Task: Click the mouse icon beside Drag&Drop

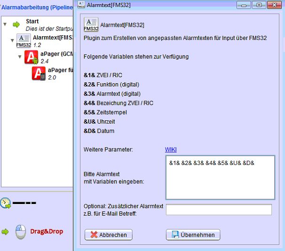Action: coord(20,231)
